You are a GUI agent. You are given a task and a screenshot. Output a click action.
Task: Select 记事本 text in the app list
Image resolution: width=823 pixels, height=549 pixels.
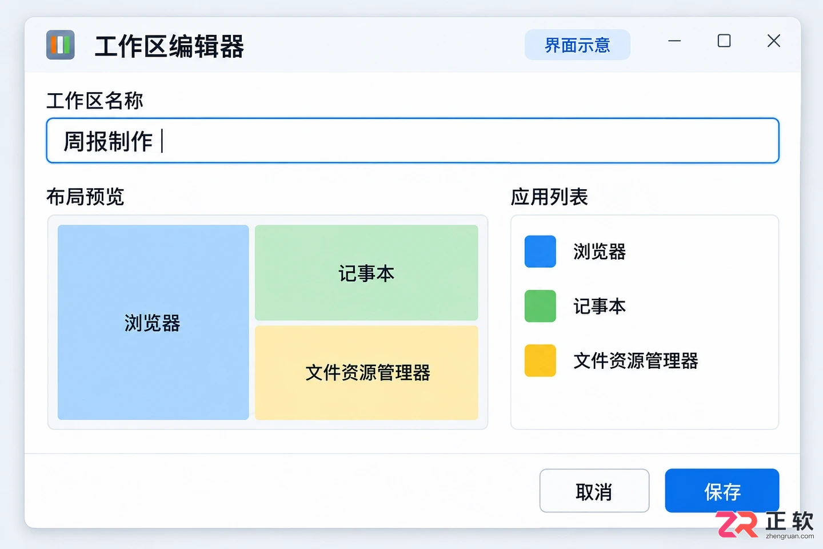[600, 307]
